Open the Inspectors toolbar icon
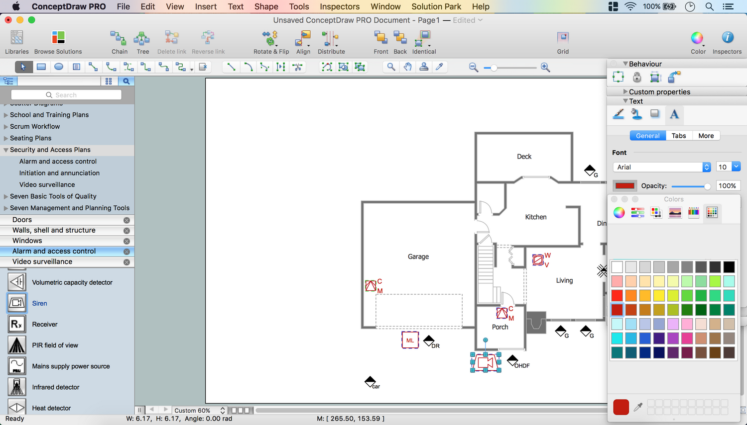The height and width of the screenshot is (425, 747). (728, 38)
